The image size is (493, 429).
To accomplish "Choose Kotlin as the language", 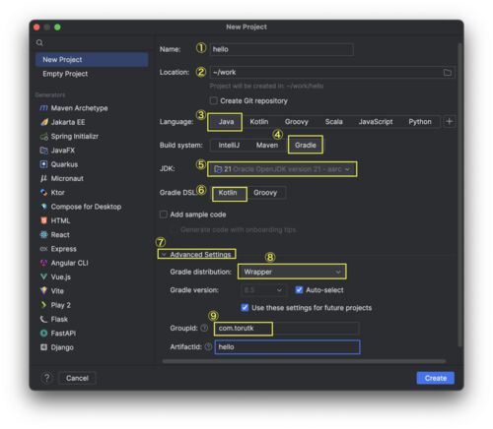I will click(259, 122).
